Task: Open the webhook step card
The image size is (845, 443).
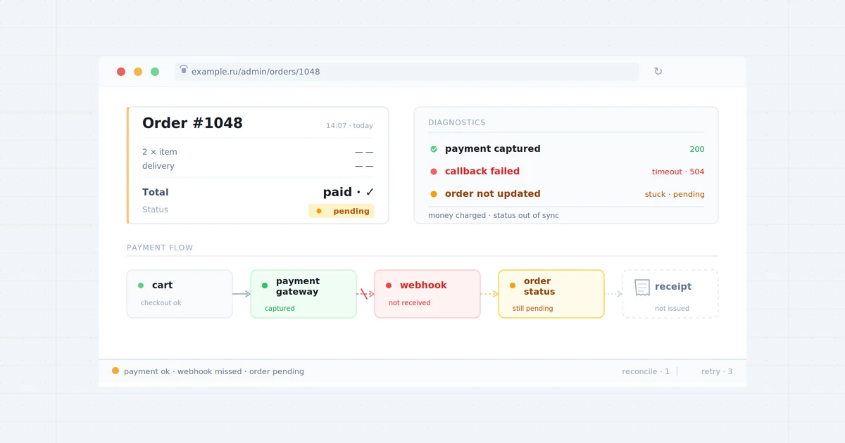Action: pos(427,294)
